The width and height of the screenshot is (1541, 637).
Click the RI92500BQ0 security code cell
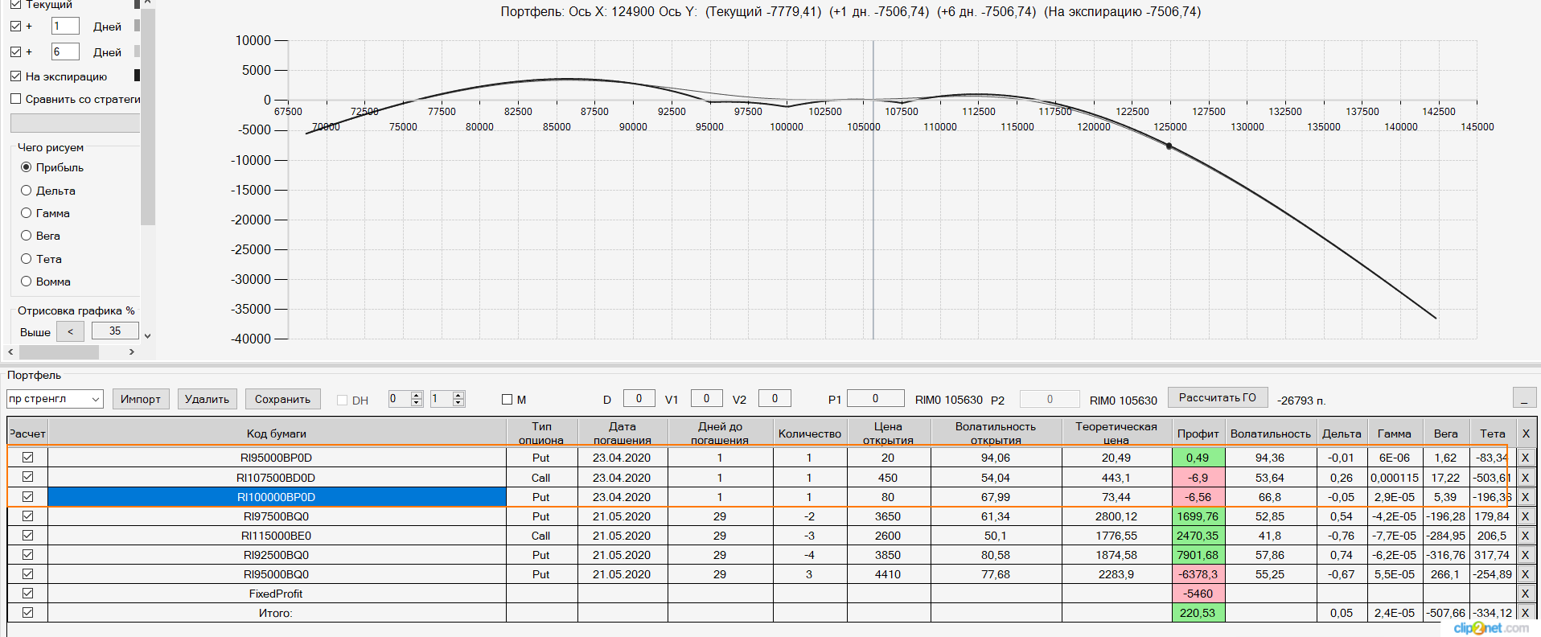click(277, 555)
